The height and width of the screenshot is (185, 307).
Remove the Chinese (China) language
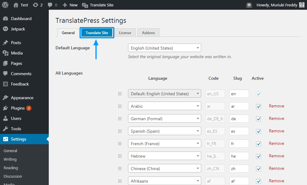276,168
